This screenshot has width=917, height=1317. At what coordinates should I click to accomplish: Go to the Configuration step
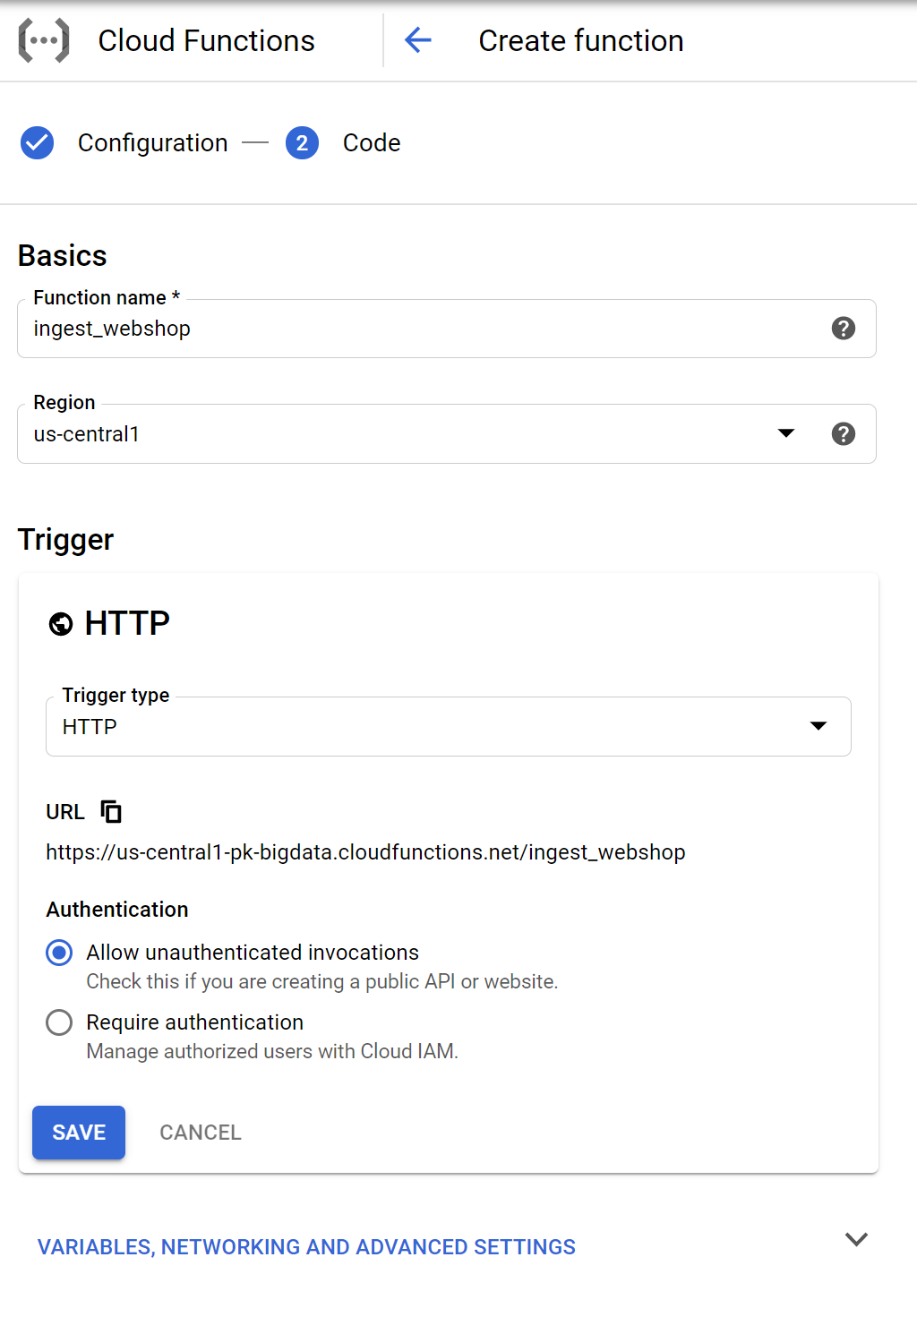pyautogui.click(x=152, y=143)
